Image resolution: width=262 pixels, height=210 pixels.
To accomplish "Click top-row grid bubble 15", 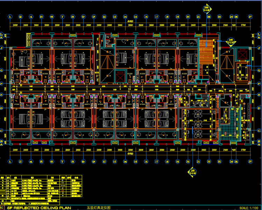I will coord(135,17).
